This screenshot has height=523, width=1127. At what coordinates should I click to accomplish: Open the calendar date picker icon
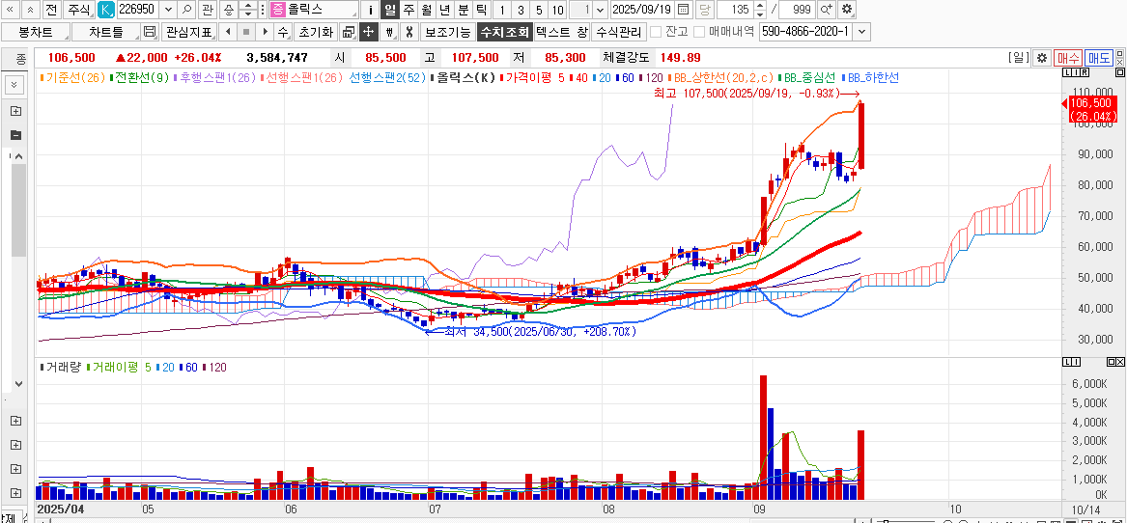pos(684,10)
